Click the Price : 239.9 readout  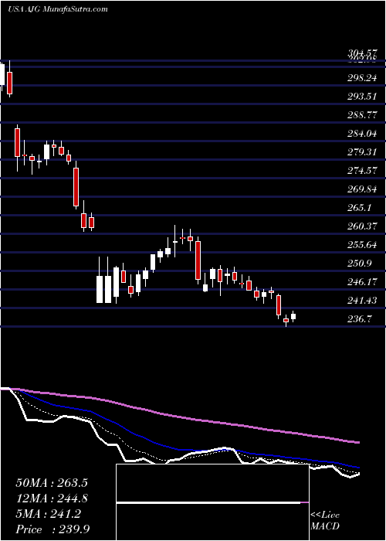(x=52, y=529)
